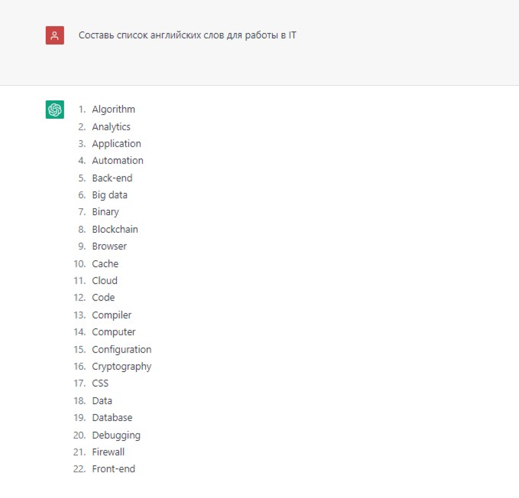Image resolution: width=519 pixels, height=498 pixels.
Task: Click the Database entry
Action: point(112,418)
